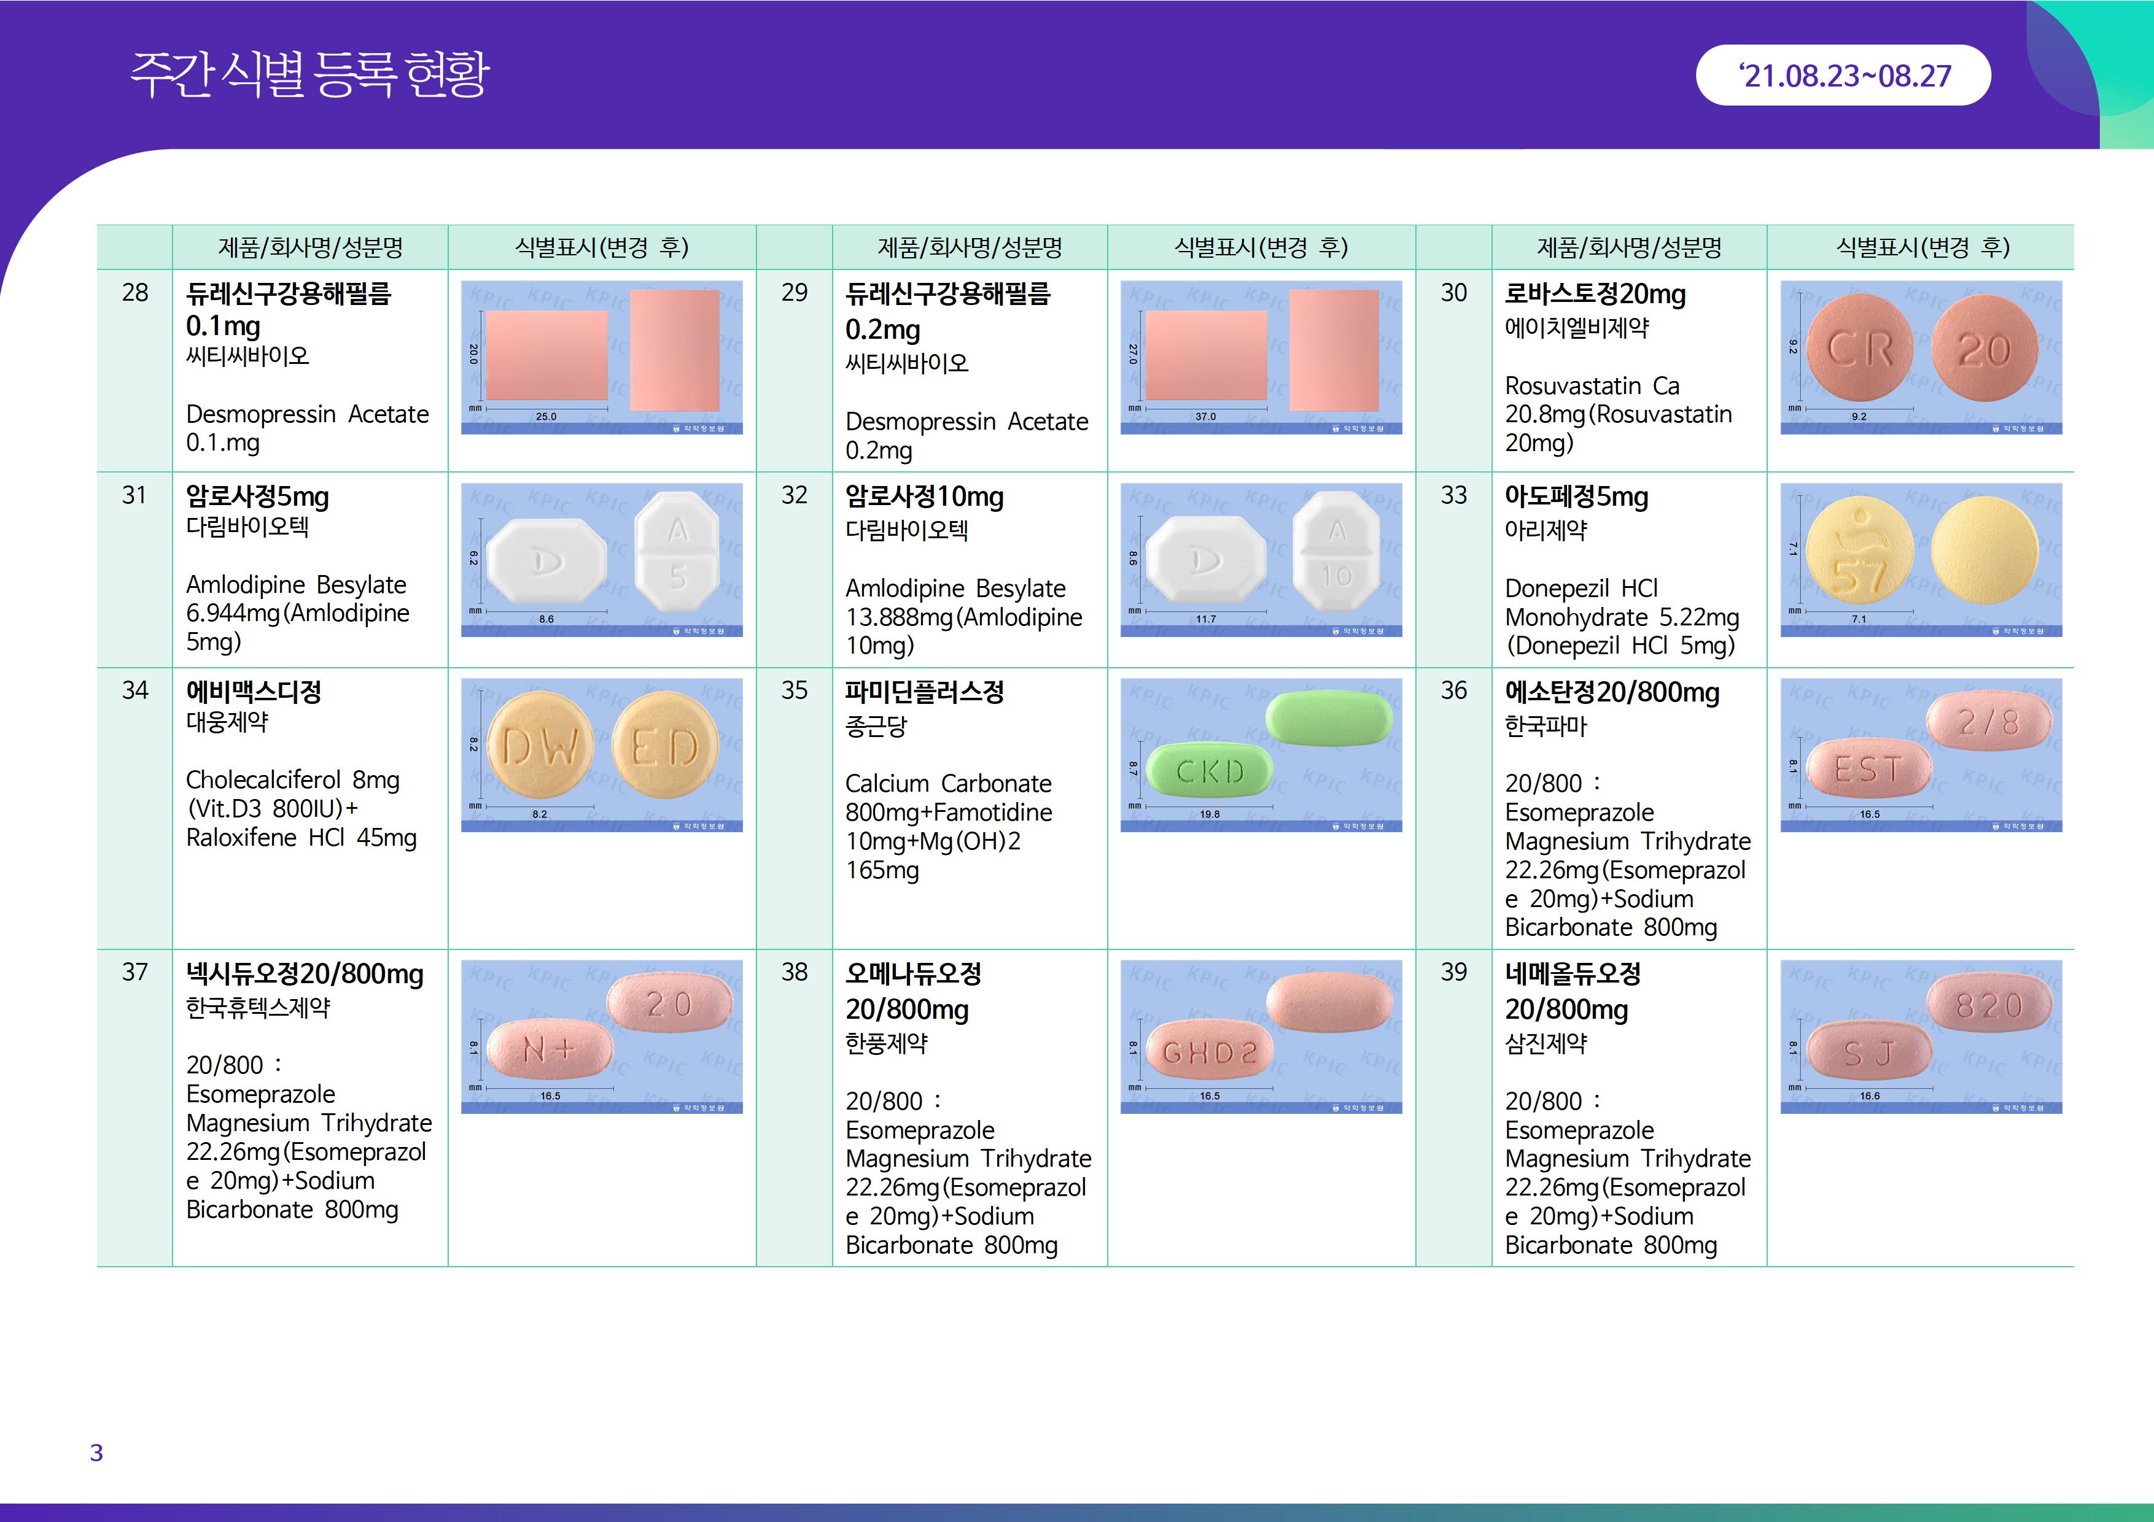The image size is (2154, 1522).
Task: Click the Duresin 0.2mg film image
Action: [x=1261, y=357]
